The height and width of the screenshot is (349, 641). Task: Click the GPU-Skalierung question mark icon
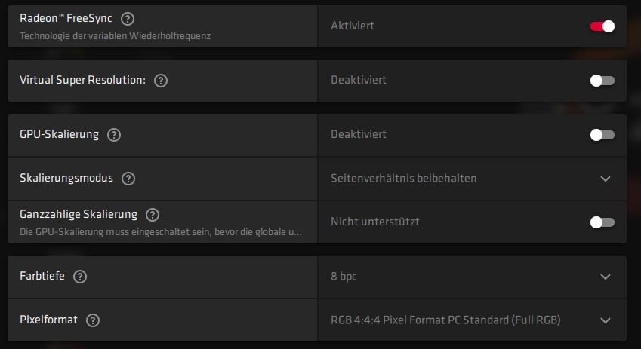(114, 135)
